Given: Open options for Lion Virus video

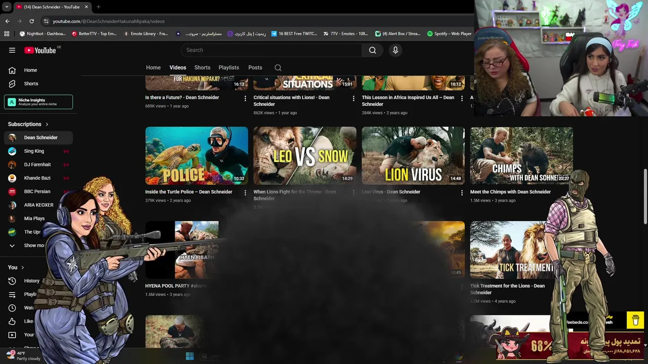Looking at the screenshot, I should click(462, 193).
